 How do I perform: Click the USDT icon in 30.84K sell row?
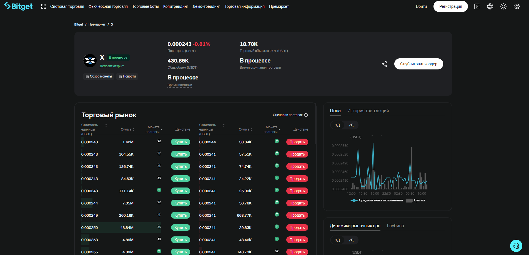tap(277, 141)
